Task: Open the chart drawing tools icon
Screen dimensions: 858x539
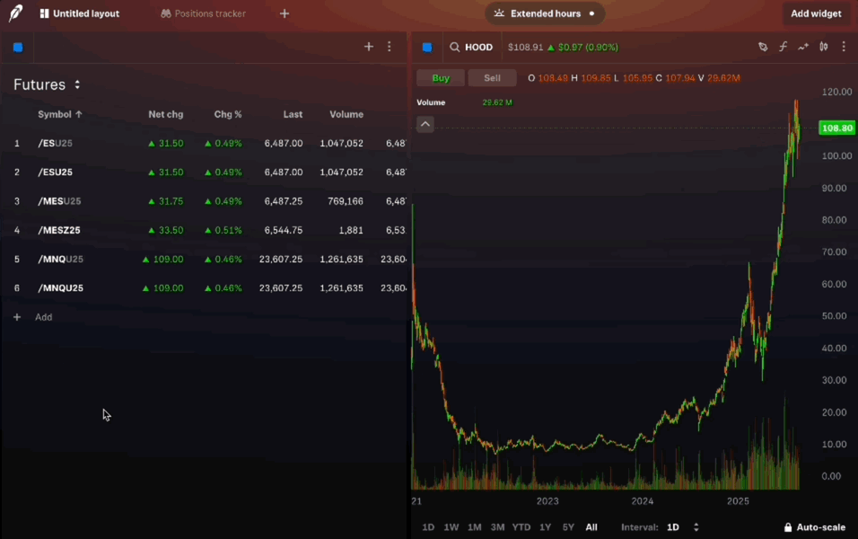Action: point(762,46)
